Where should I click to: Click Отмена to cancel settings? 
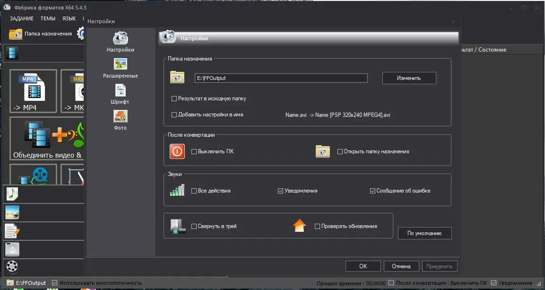point(401,266)
